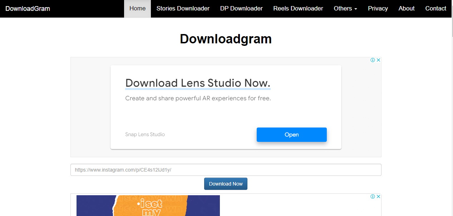Close the bottom banner ad

(x=379, y=197)
